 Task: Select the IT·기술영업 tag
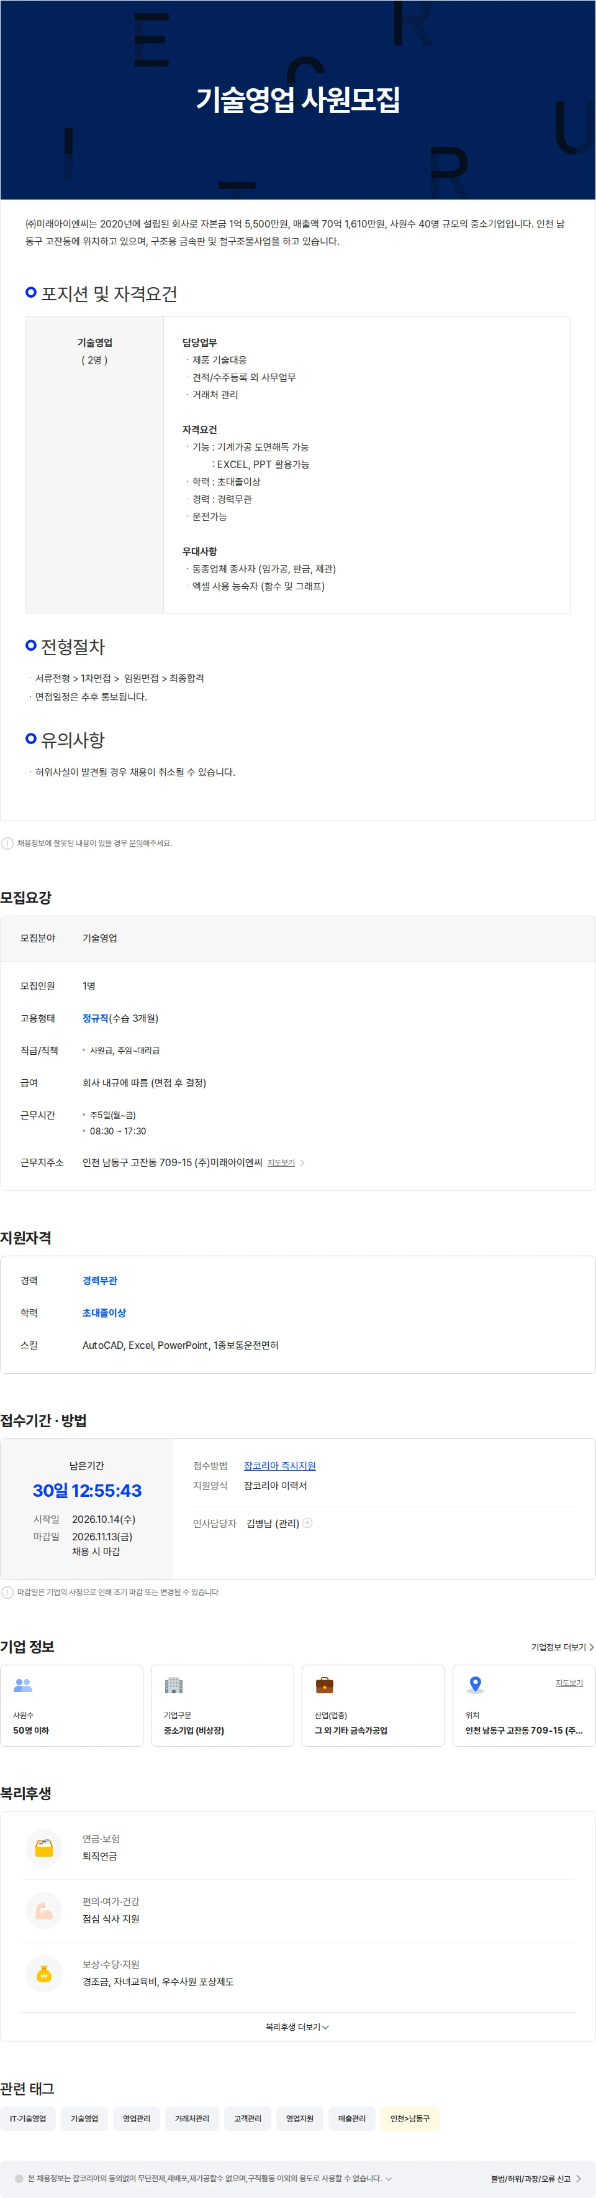pyautogui.click(x=28, y=2118)
